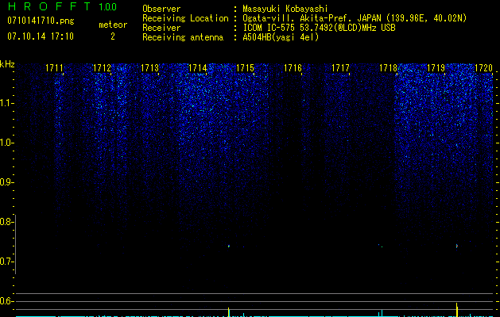Click the kHz axis unit label
Viewport: 500px width, 317px height.
[7, 64]
